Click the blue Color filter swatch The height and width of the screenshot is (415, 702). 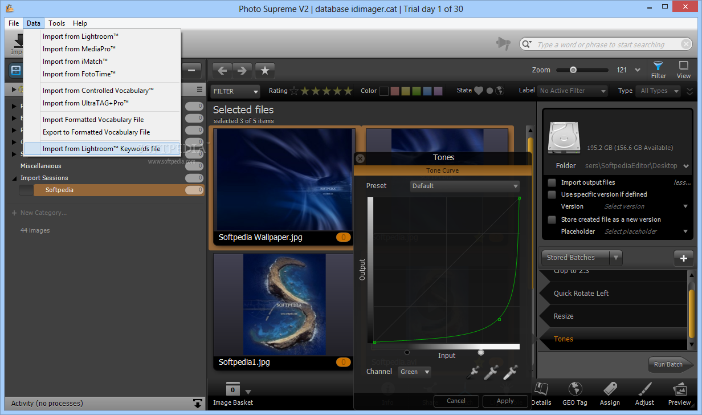click(427, 91)
